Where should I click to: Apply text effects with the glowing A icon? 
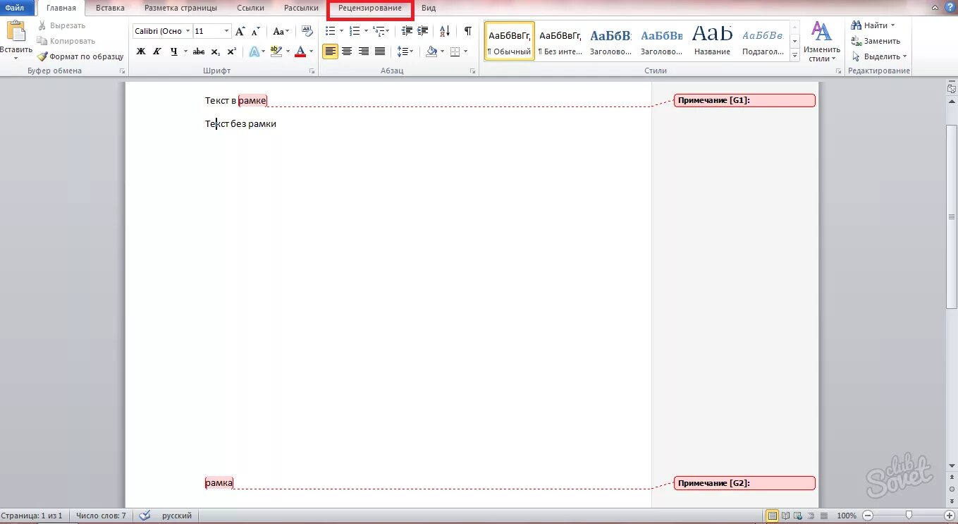tap(254, 51)
